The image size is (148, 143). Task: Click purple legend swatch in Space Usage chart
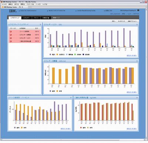point(15,128)
